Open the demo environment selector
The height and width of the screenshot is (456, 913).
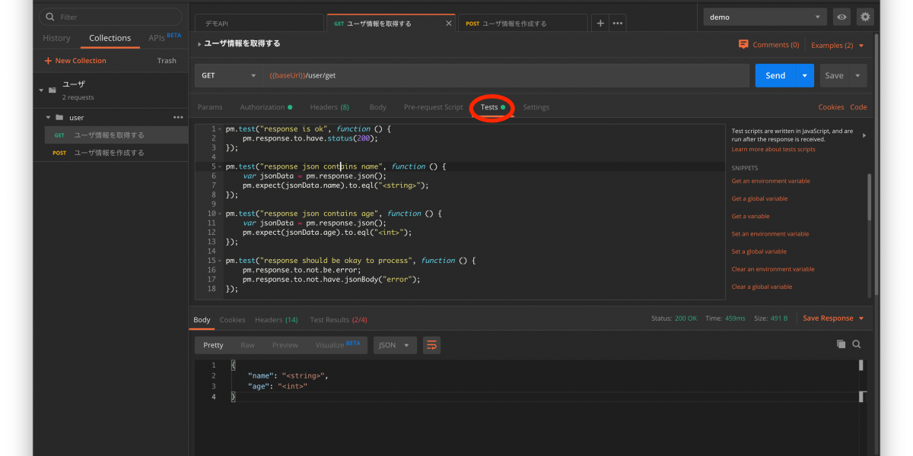click(765, 17)
